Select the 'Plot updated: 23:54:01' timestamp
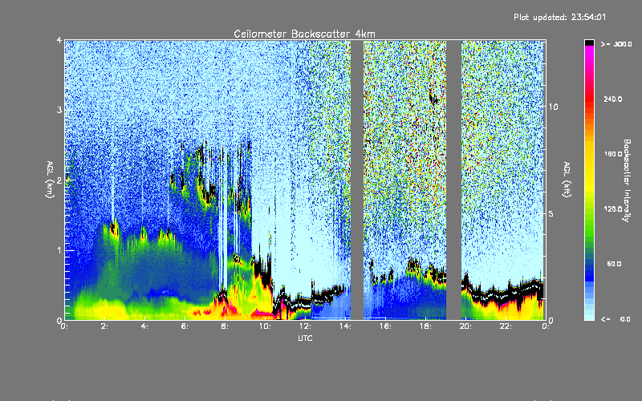Viewport: 642px width, 401px height. click(559, 17)
